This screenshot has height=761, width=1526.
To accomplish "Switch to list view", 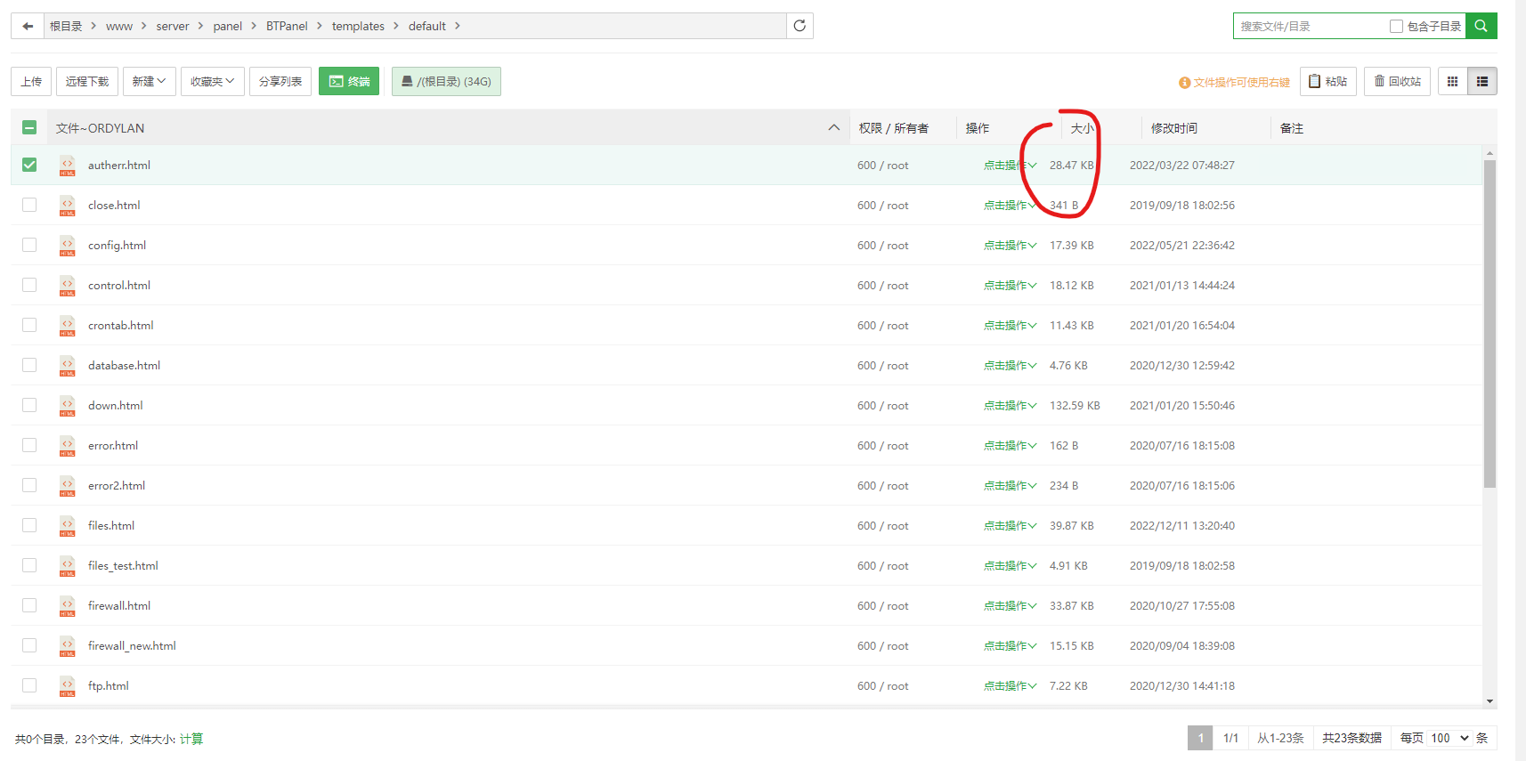I will click(x=1482, y=81).
